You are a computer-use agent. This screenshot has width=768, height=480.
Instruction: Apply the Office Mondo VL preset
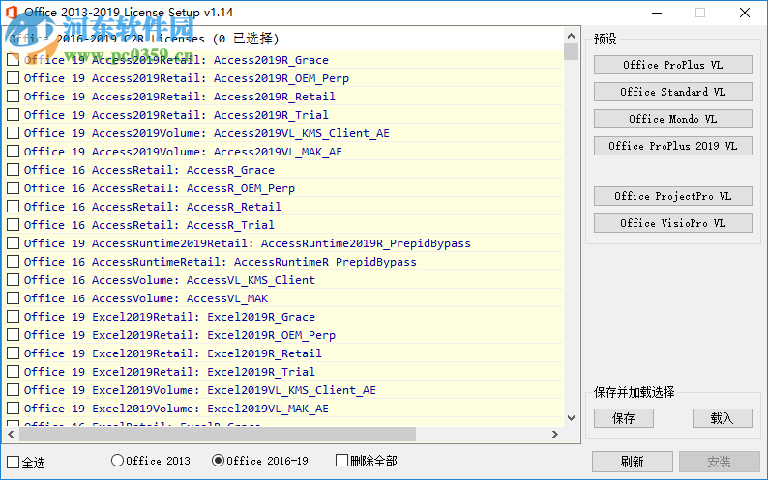tap(673, 119)
